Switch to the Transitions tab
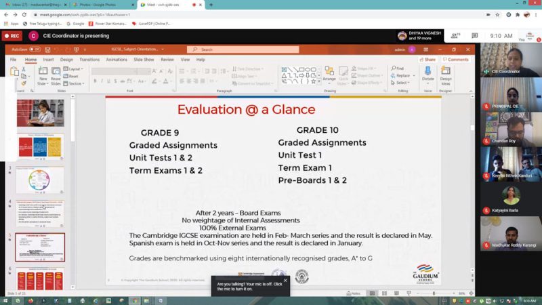The width and height of the screenshot is (542, 305). pos(89,60)
